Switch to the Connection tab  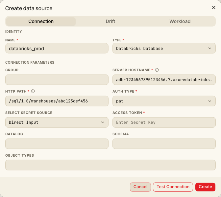(41, 21)
